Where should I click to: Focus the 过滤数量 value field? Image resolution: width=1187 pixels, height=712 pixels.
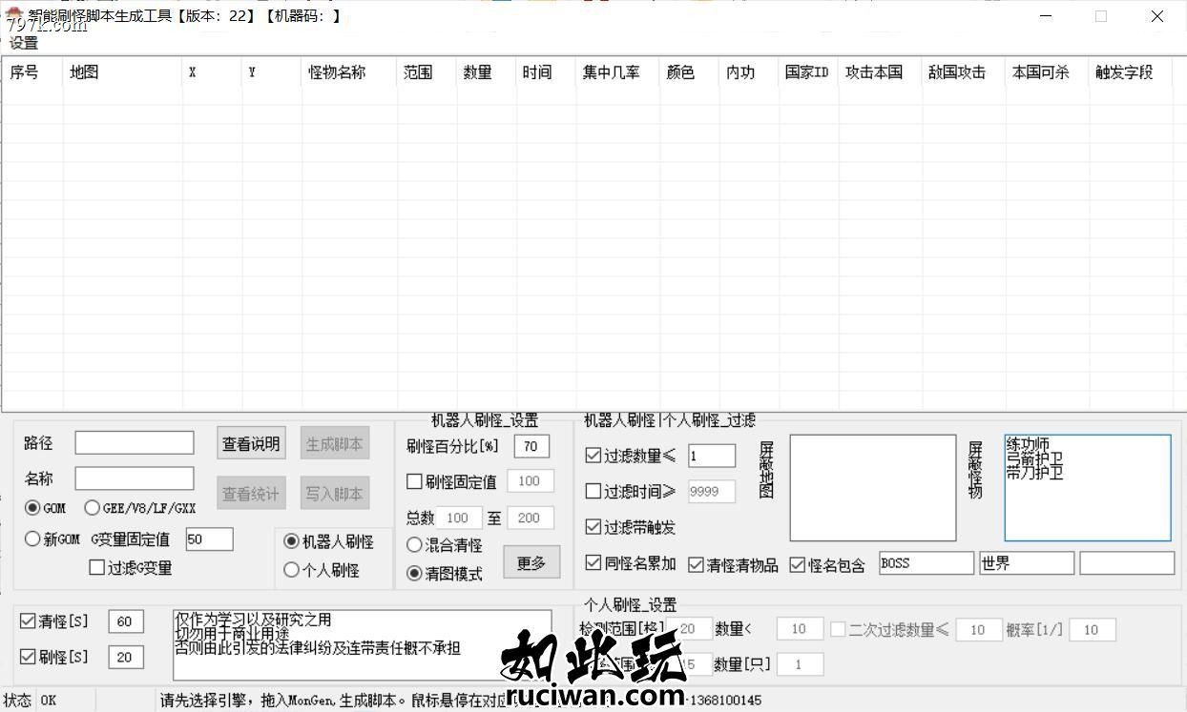coord(712,456)
